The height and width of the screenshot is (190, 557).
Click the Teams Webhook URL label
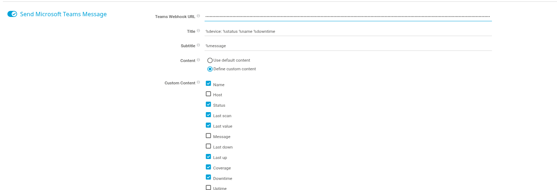pos(175,17)
